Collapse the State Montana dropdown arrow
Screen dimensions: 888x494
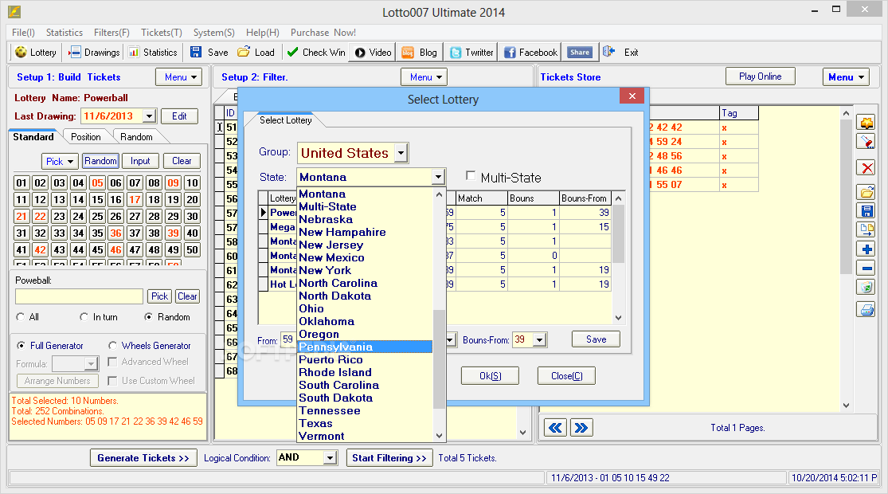pyautogui.click(x=438, y=178)
